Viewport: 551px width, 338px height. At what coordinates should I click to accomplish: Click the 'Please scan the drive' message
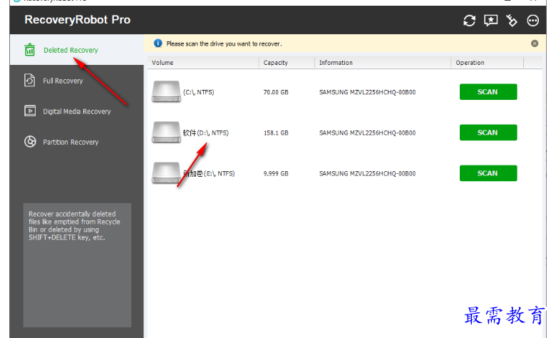224,43
